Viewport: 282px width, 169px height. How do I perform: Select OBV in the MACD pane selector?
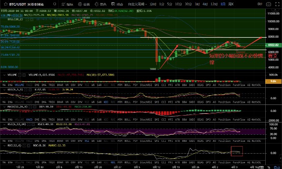pyautogui.click(x=73, y=119)
